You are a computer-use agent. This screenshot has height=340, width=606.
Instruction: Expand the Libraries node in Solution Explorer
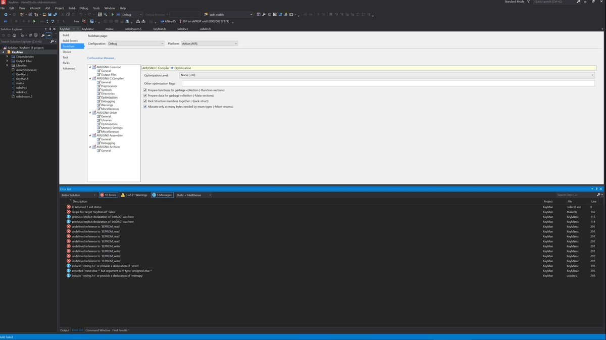point(7,65)
